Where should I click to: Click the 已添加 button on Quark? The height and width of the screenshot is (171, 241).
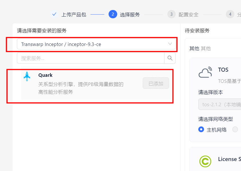156,83
